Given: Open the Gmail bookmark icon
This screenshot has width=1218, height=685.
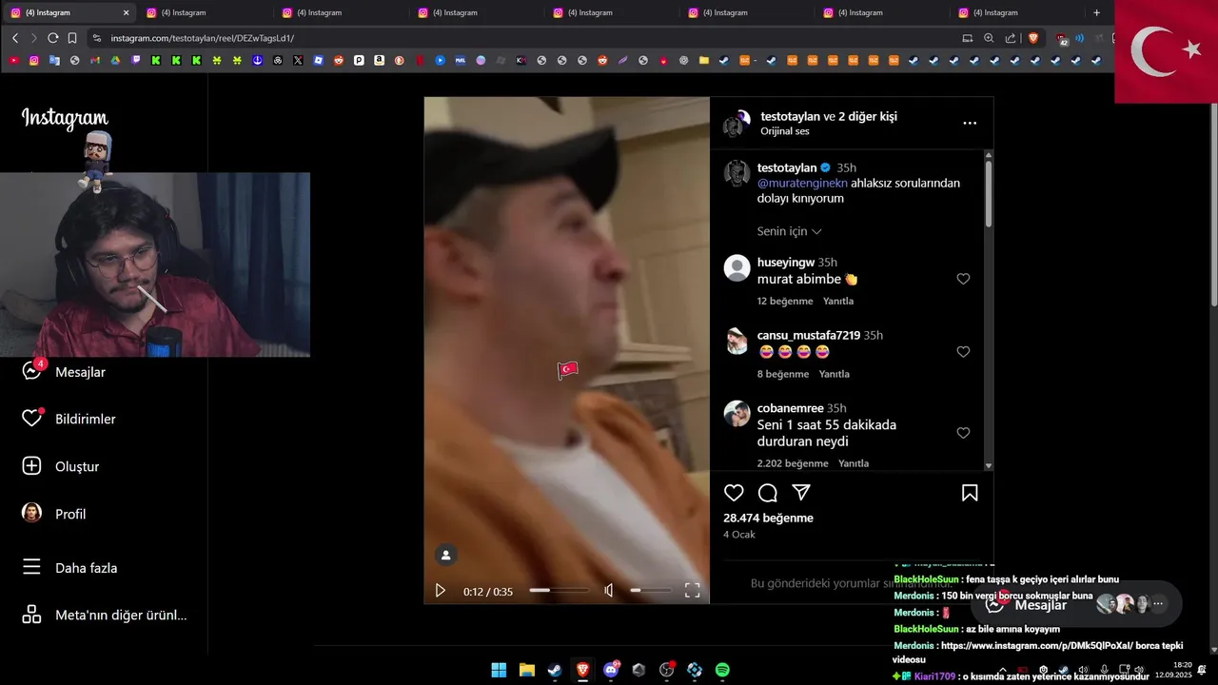Looking at the screenshot, I should coord(94,60).
